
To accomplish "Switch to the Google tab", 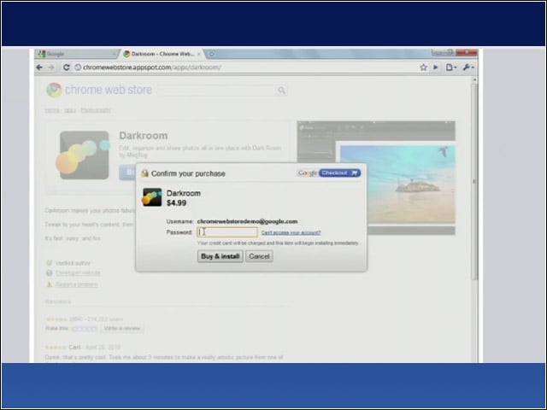I will pos(78,54).
